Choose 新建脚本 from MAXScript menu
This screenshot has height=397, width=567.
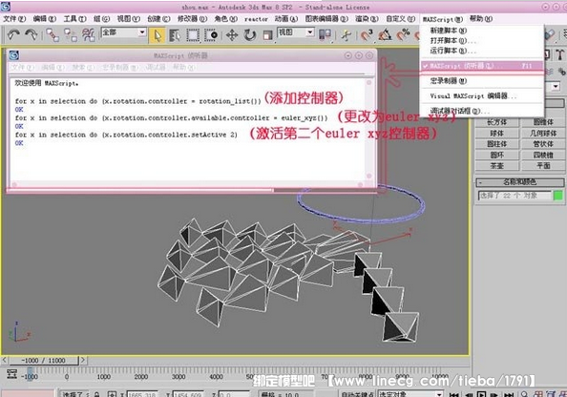pyautogui.click(x=482, y=31)
